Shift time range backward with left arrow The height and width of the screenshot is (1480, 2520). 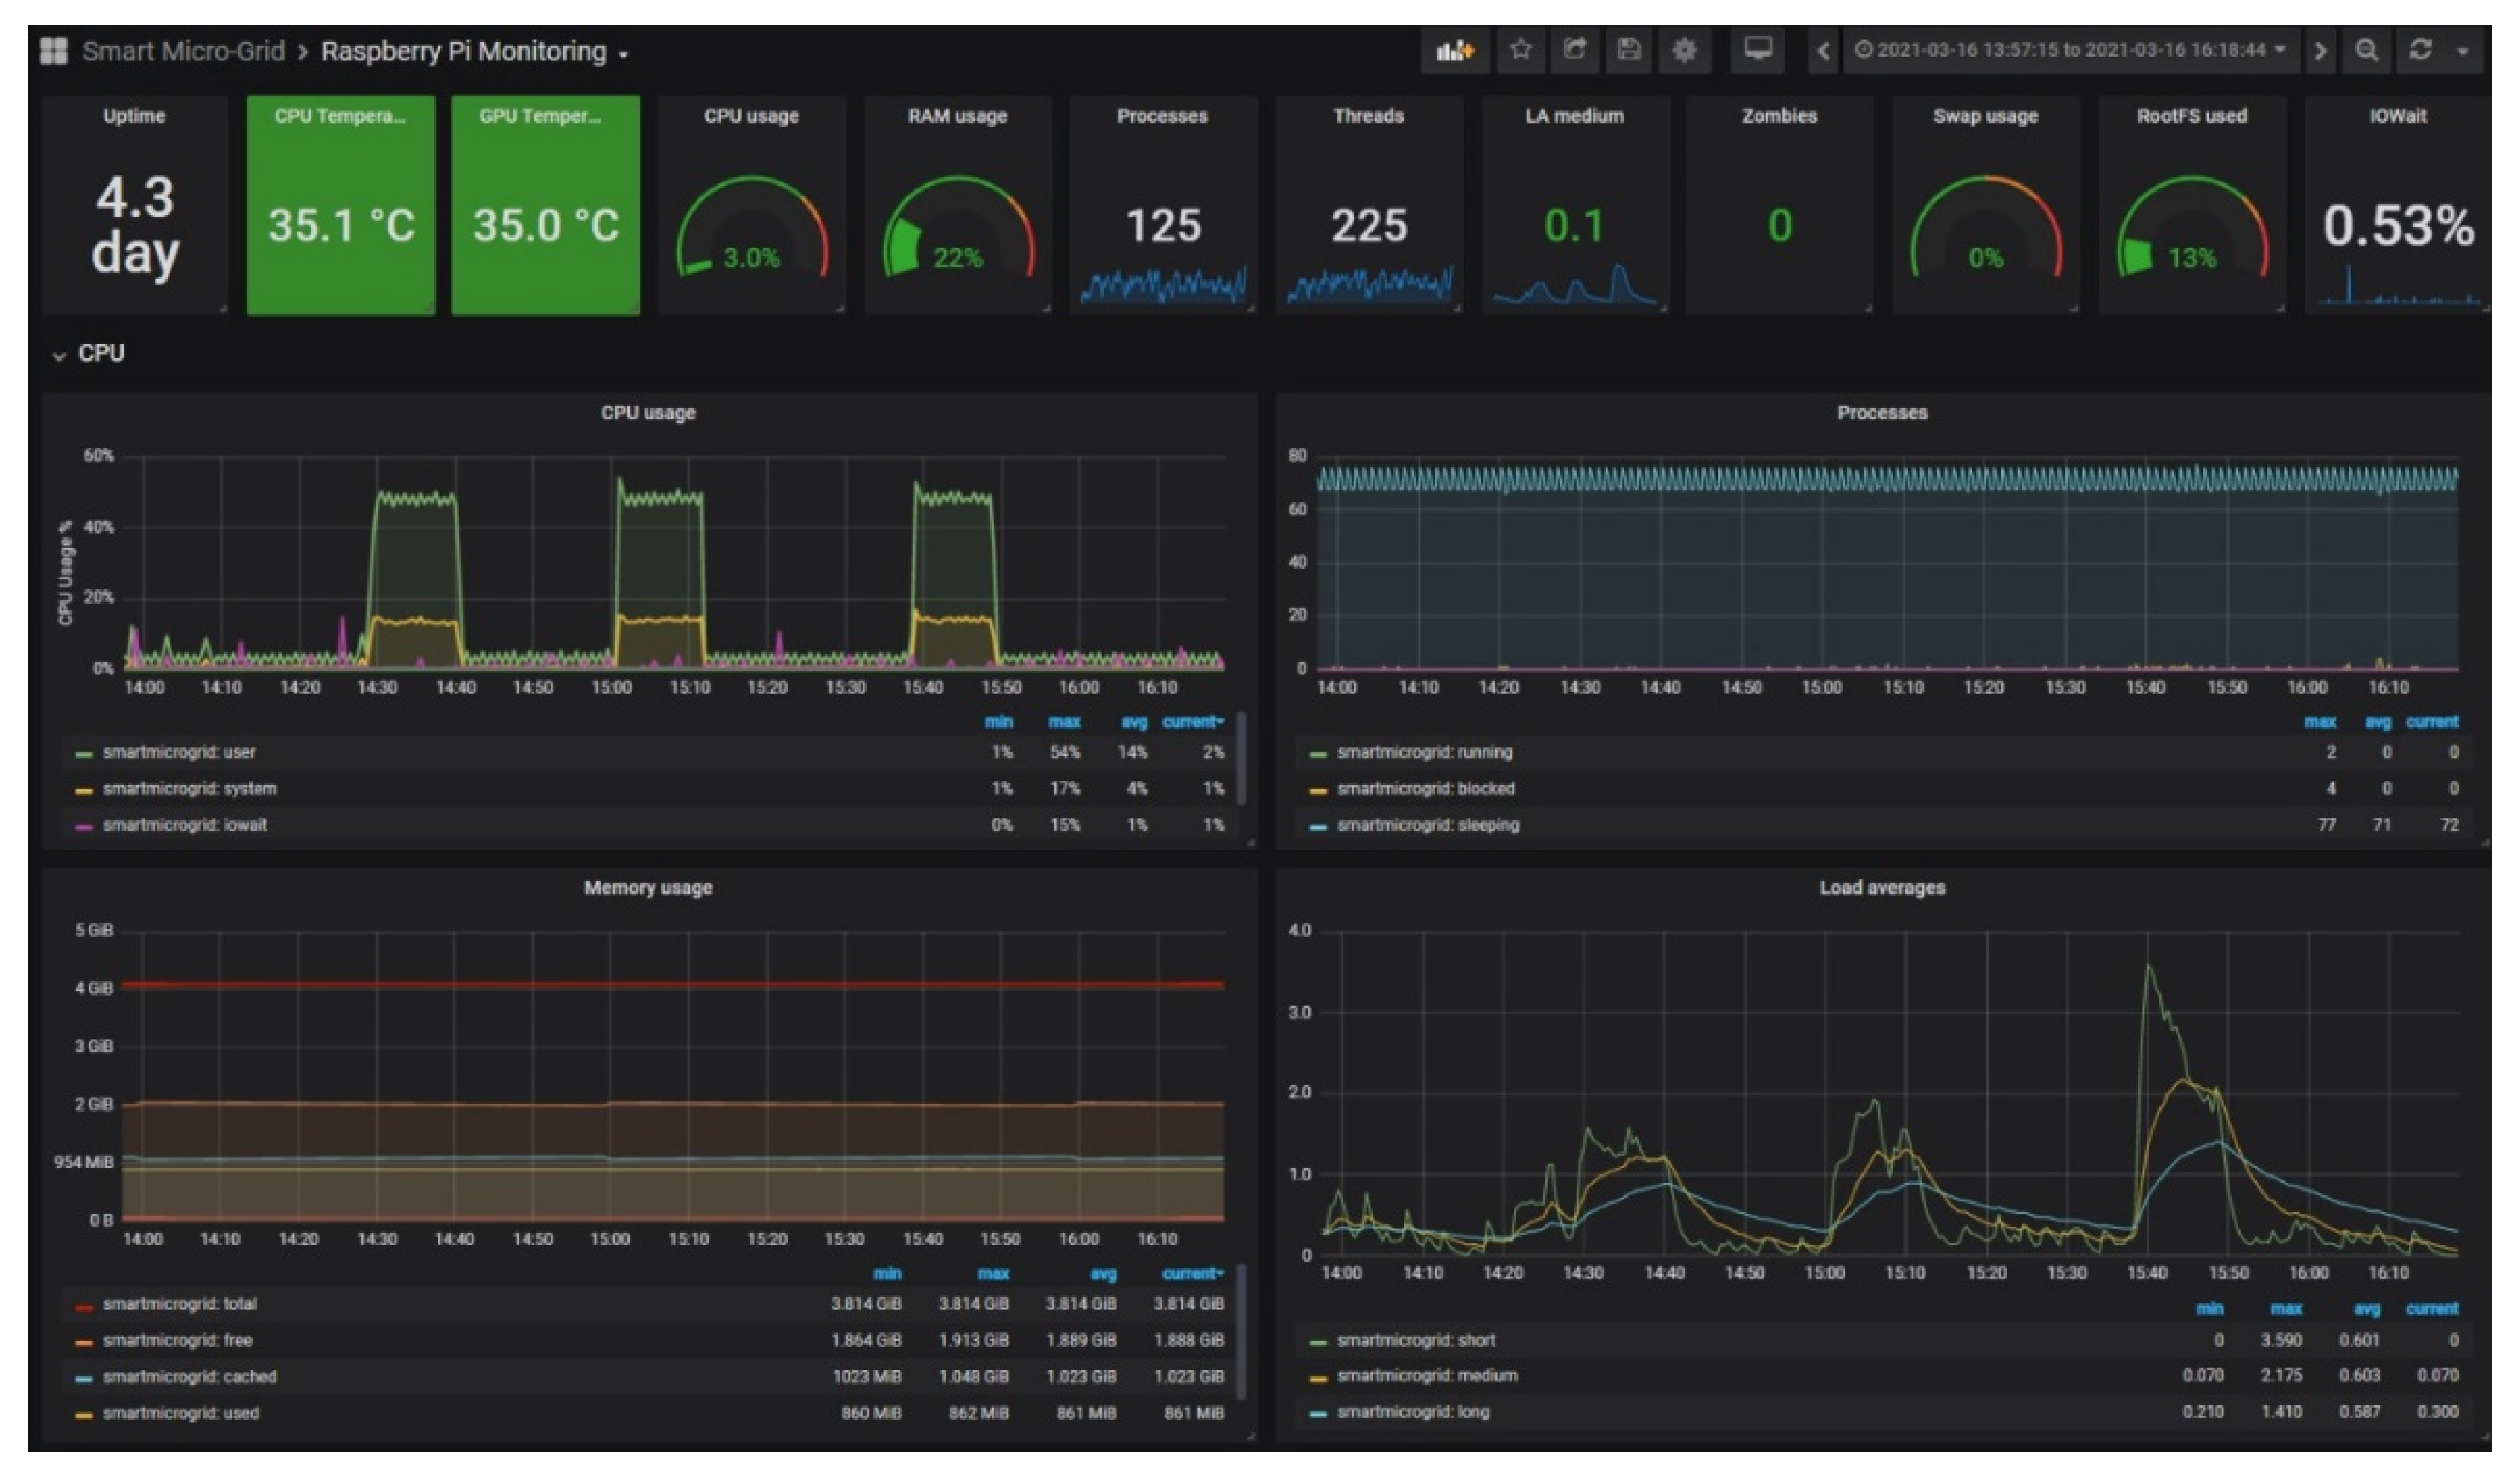pyautogui.click(x=1823, y=50)
